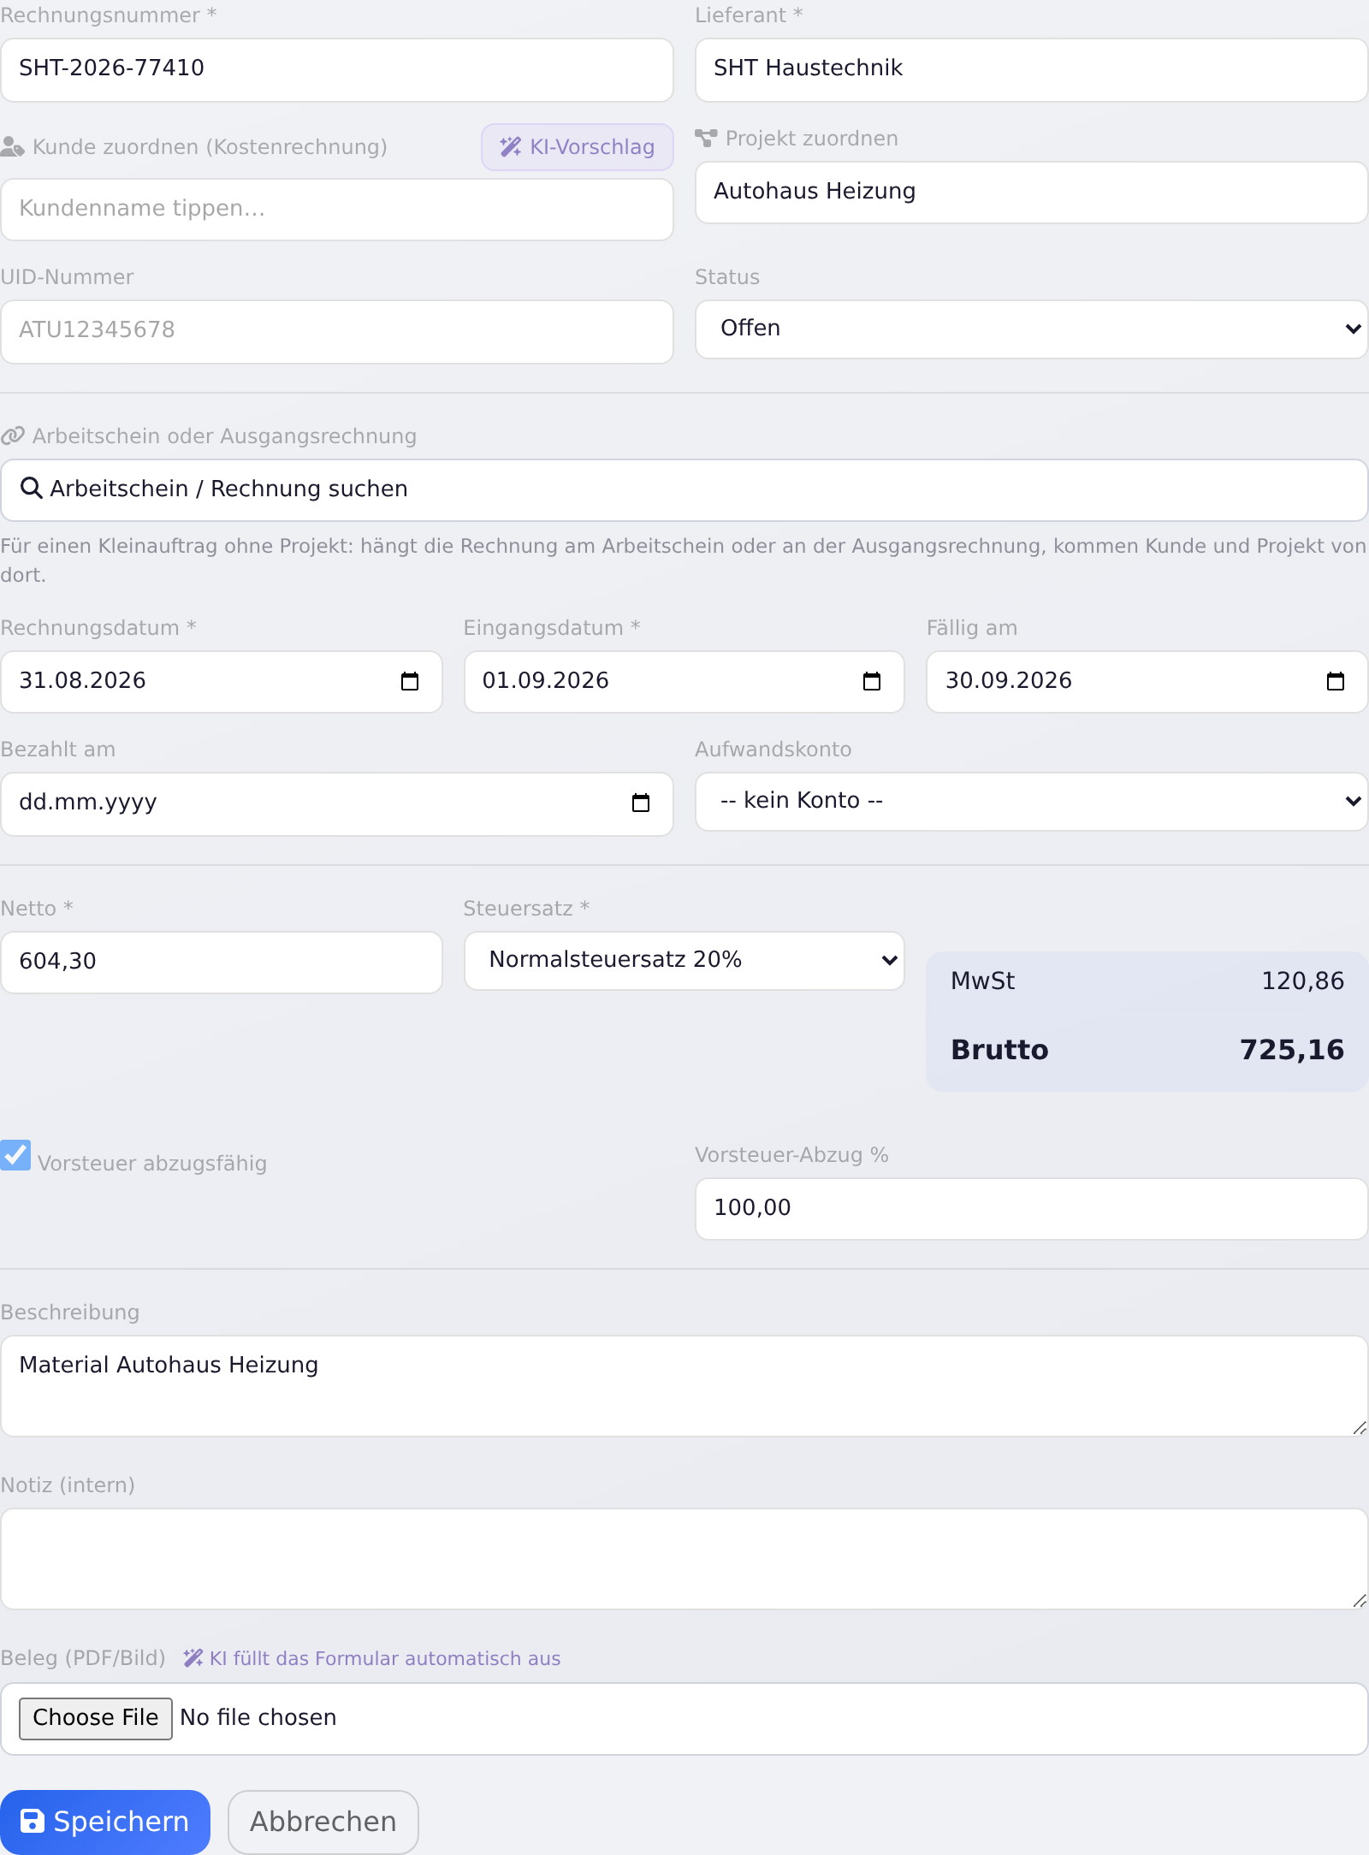
Task: Click the Brutto total 725,16
Action: pos(1292,1050)
